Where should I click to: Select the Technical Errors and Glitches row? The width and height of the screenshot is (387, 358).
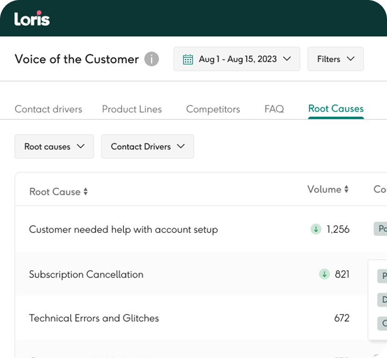coord(94,318)
